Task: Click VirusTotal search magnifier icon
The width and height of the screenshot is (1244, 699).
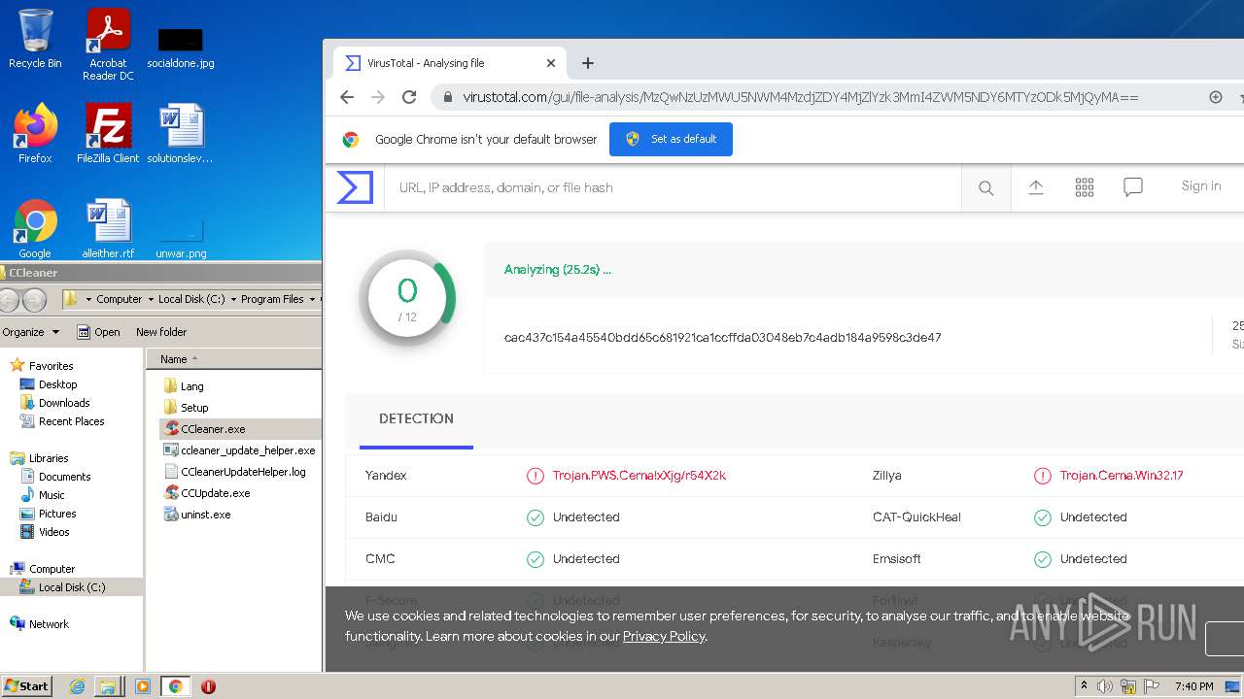Action: [985, 188]
